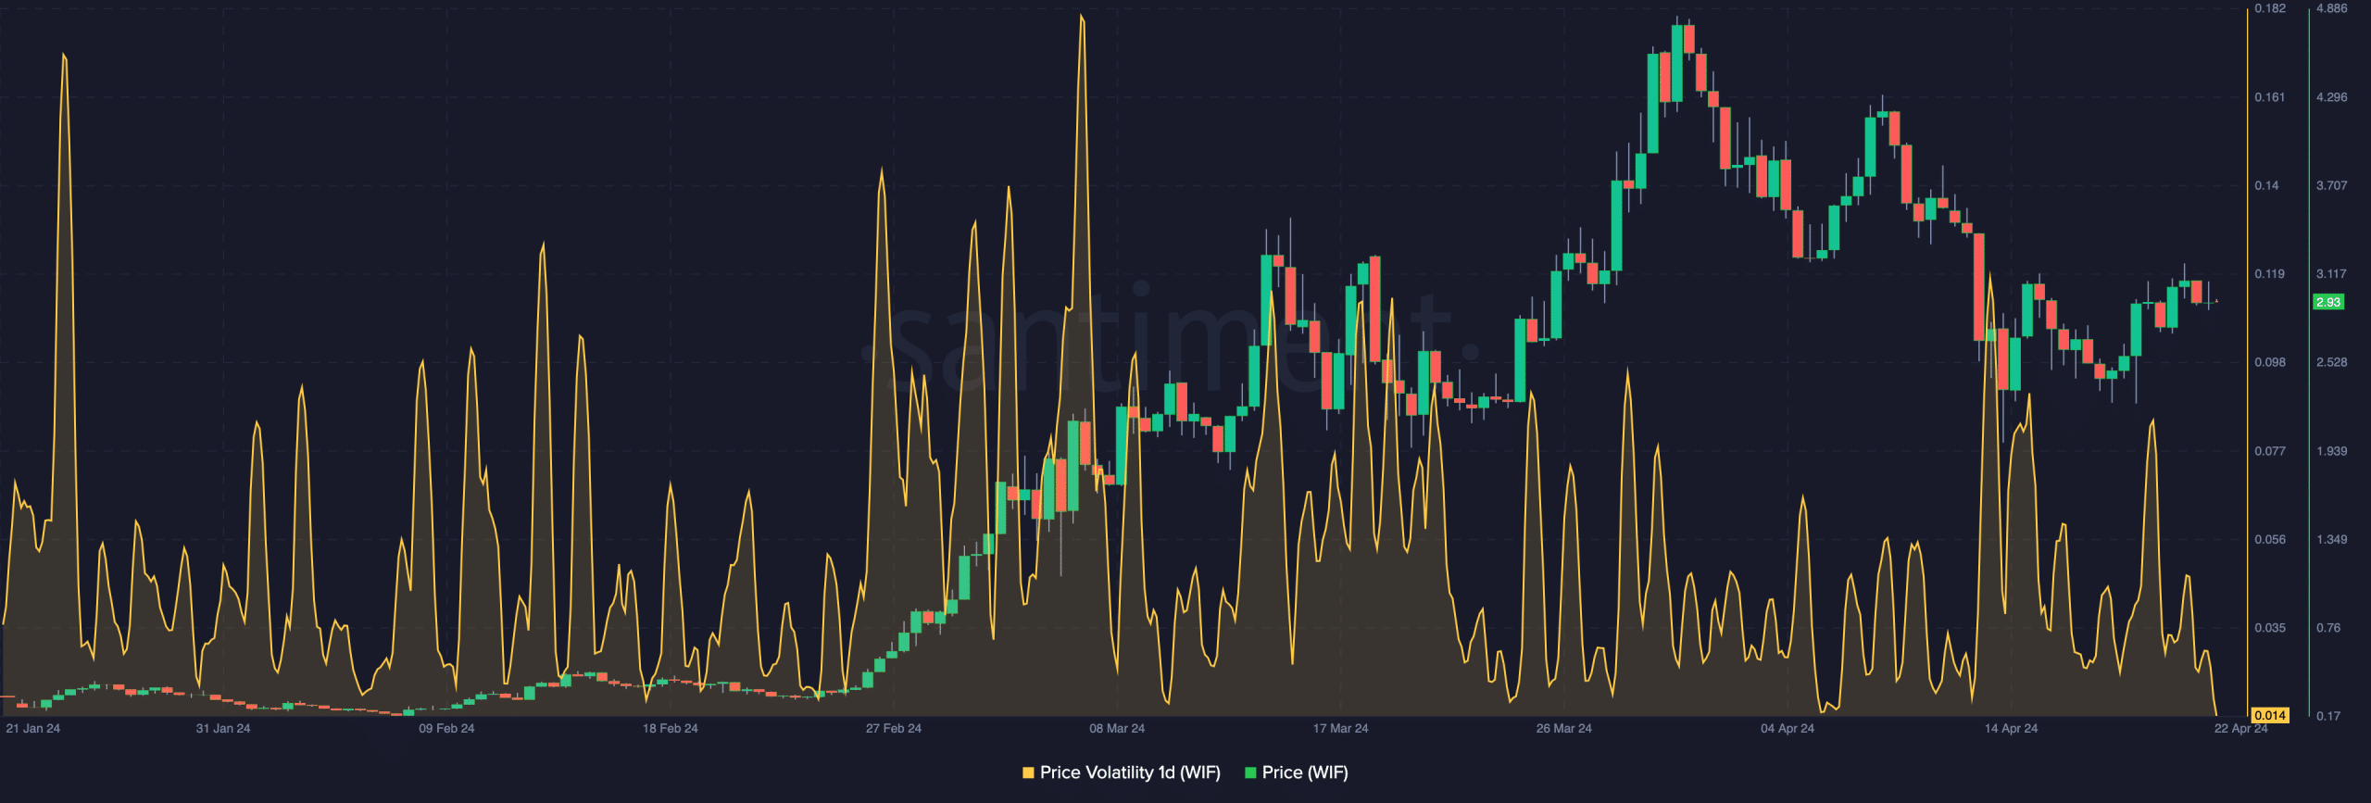Select the 27 Feb 24 date label
The height and width of the screenshot is (803, 2371).
(894, 728)
